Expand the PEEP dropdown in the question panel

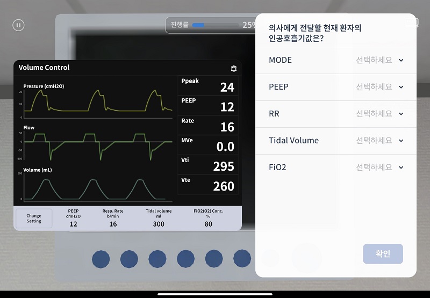click(379, 87)
